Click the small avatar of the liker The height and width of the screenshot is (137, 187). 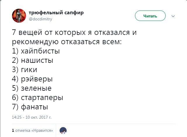63,131
